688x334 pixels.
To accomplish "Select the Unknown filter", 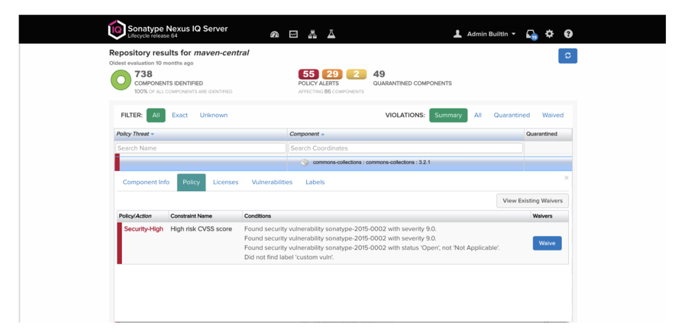I will point(214,115).
